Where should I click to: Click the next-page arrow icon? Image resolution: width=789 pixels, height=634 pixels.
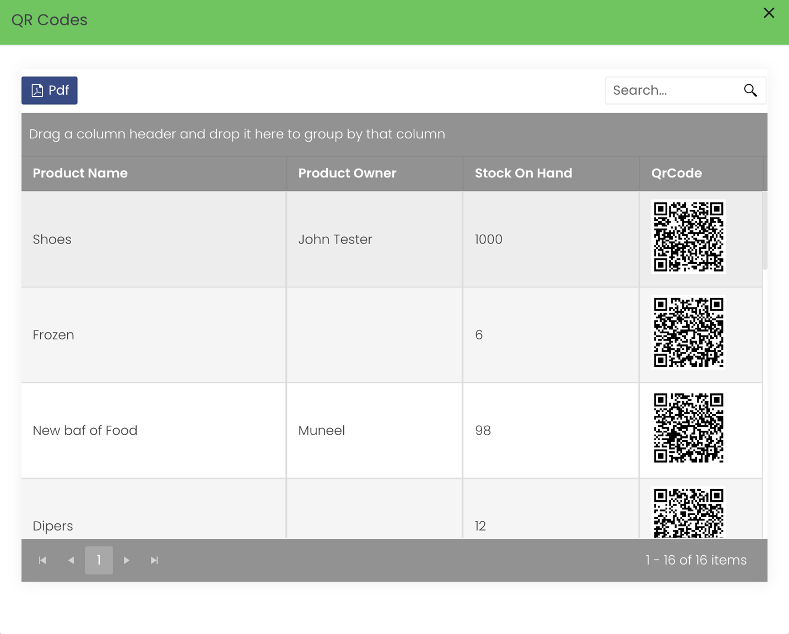coord(126,560)
